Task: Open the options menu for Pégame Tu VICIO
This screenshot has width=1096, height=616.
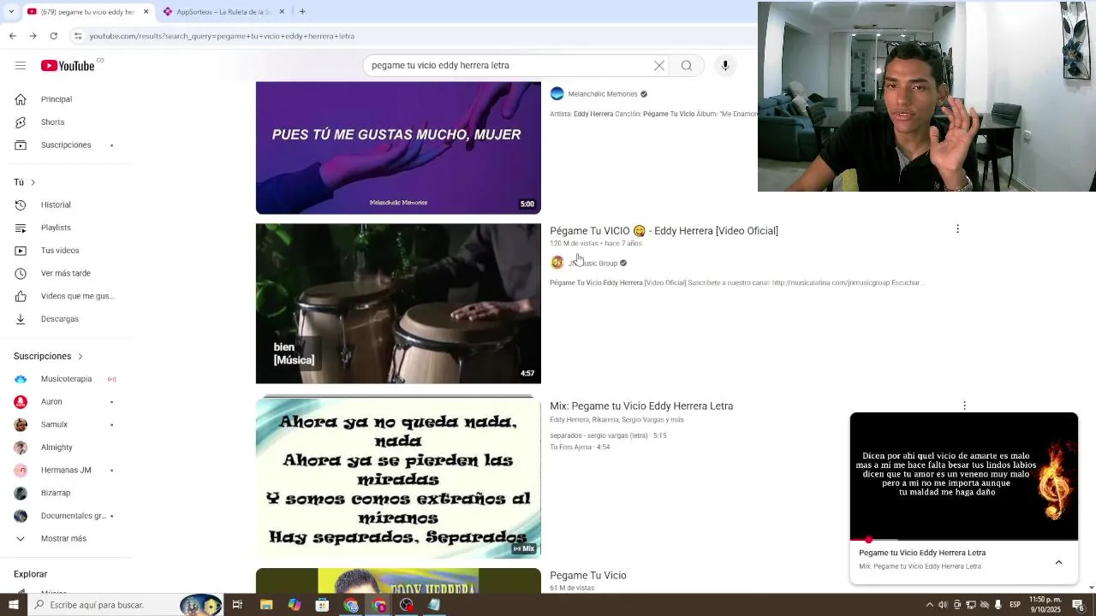Action: [x=957, y=229]
